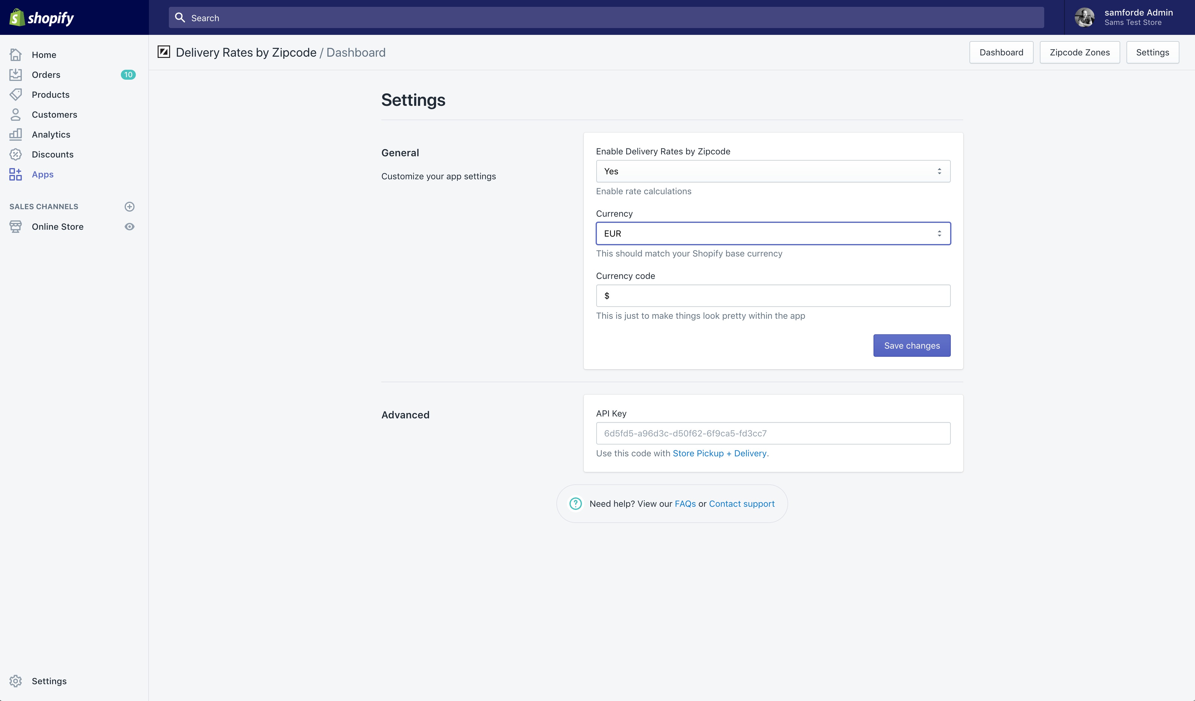
Task: Click the help question mark icon
Action: pyautogui.click(x=576, y=503)
